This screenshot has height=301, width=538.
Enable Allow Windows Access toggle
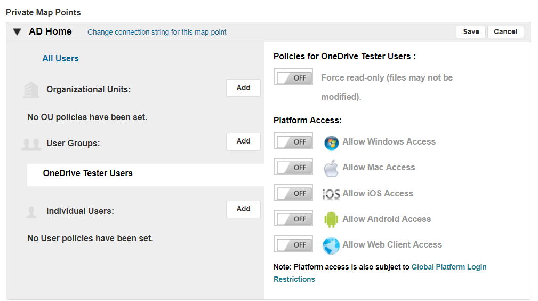(293, 142)
